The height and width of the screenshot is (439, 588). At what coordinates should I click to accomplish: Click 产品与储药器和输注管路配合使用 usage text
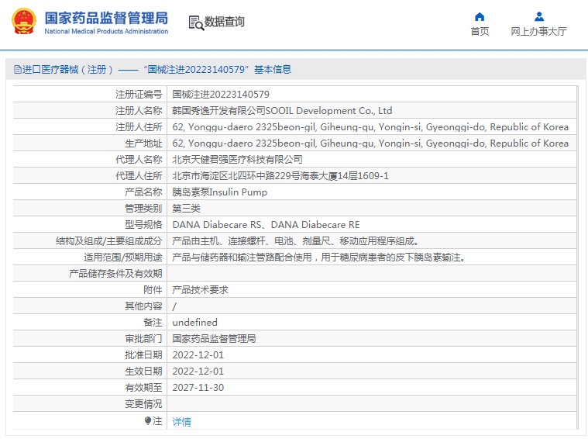click(318, 258)
